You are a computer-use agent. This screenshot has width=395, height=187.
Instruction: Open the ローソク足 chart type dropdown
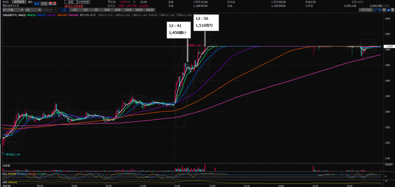coord(13,10)
